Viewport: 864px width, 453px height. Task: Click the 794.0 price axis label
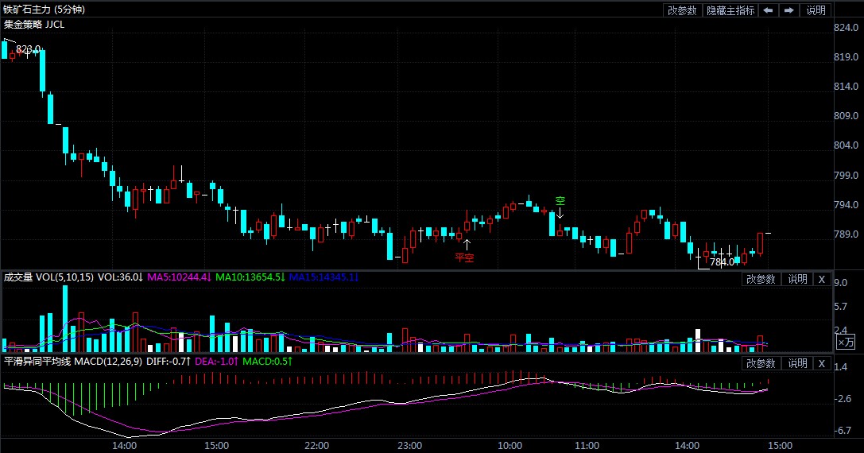coord(846,205)
